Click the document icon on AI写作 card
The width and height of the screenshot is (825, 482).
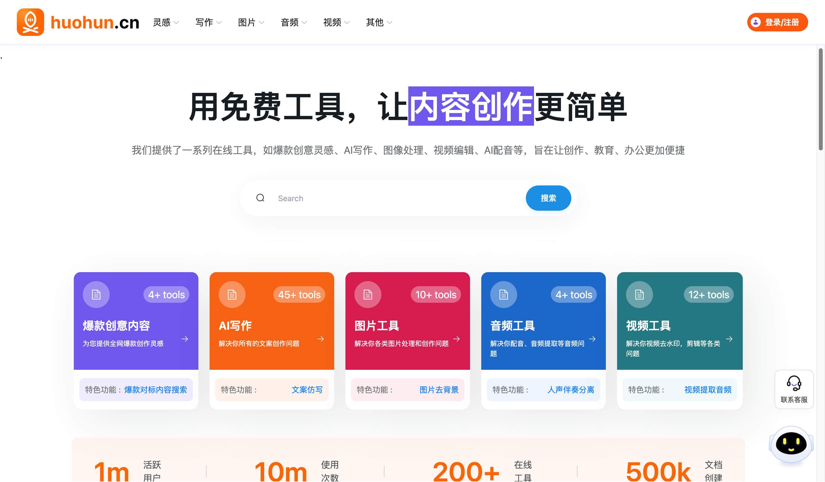pos(232,294)
